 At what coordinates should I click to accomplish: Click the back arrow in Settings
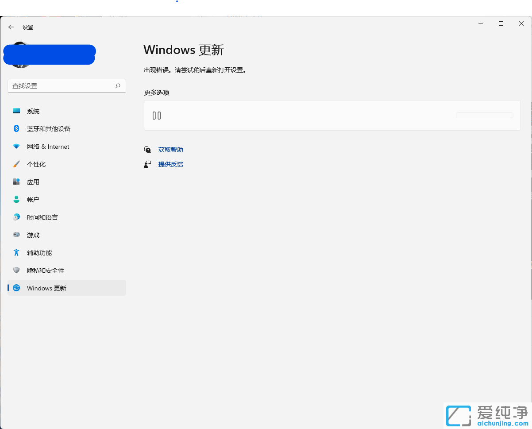click(11, 27)
